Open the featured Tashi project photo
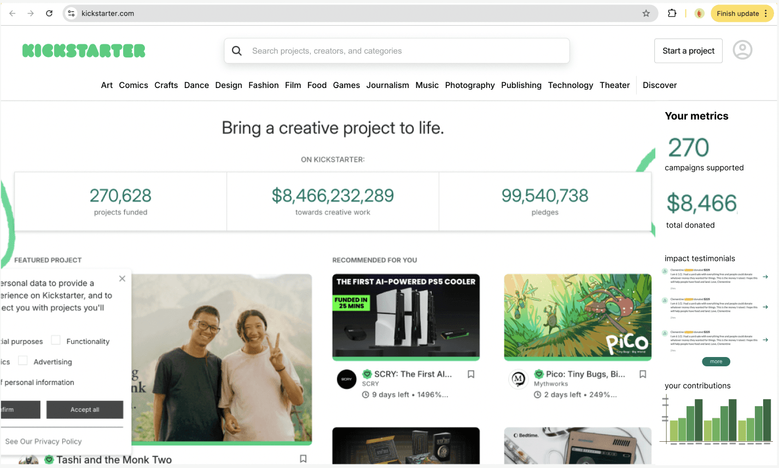The width and height of the screenshot is (779, 468). pyautogui.click(x=222, y=359)
